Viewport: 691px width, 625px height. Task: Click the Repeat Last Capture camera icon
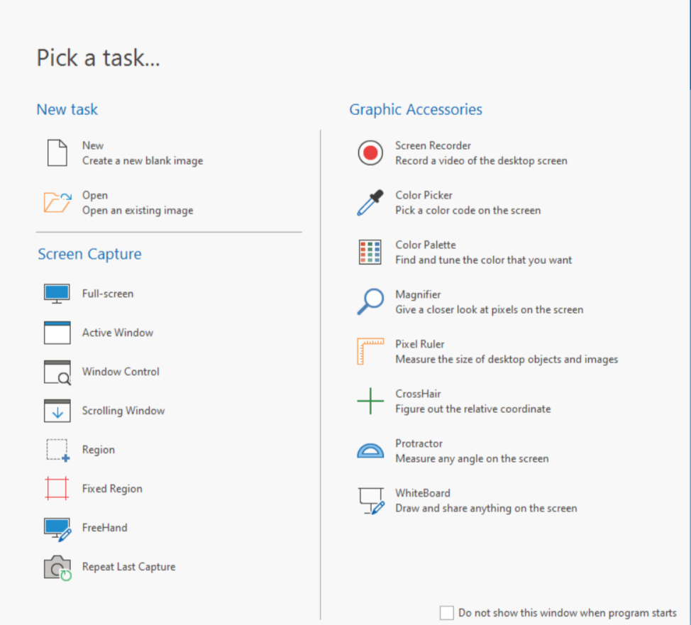point(57,568)
